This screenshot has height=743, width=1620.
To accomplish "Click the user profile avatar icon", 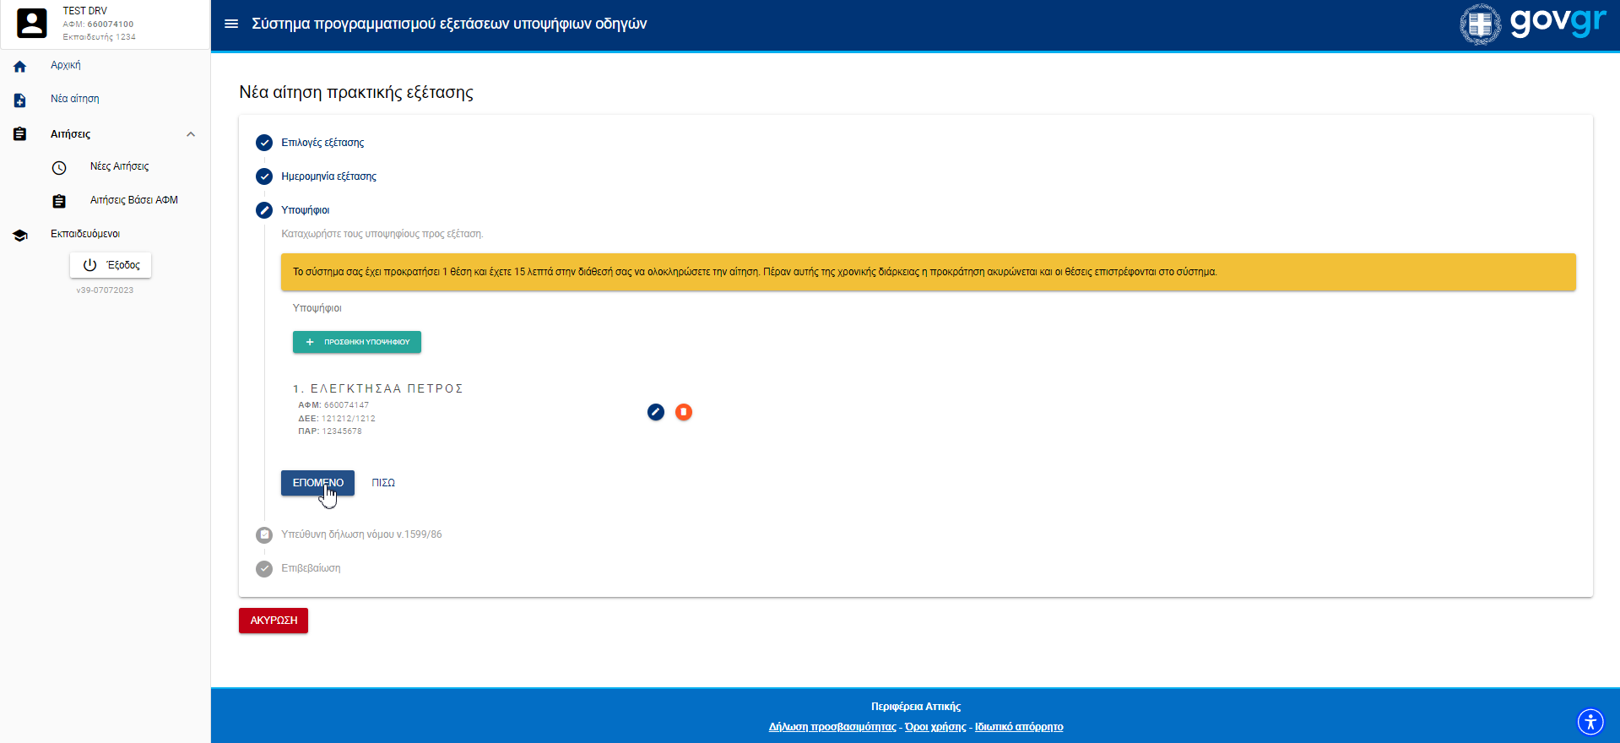I will click(x=32, y=24).
